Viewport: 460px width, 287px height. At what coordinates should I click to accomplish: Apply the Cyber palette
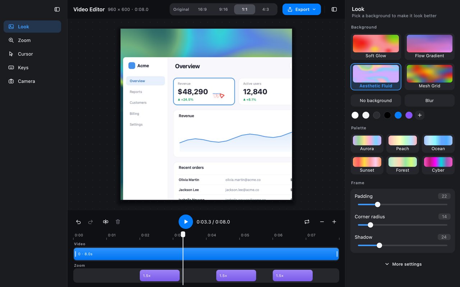coord(438,165)
